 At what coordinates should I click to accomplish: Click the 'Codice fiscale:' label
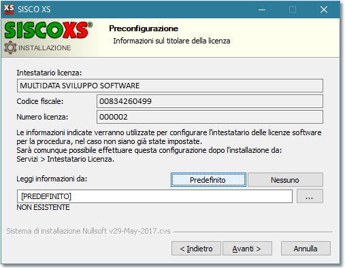(x=40, y=101)
